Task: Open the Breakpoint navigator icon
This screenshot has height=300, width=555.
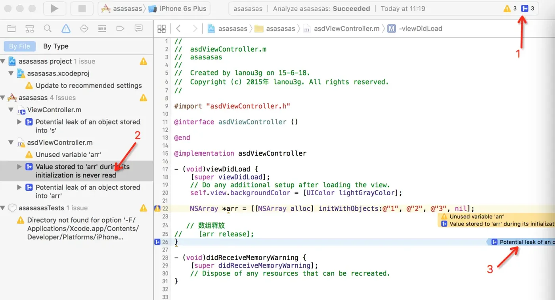Action: [120, 29]
